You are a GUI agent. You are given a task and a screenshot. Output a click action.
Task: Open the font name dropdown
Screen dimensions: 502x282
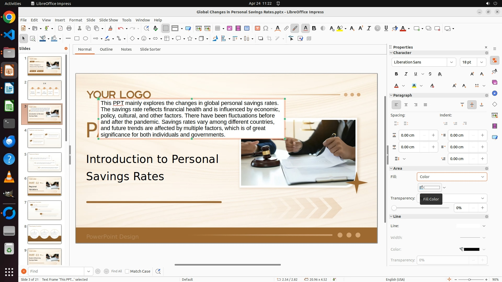click(x=451, y=62)
